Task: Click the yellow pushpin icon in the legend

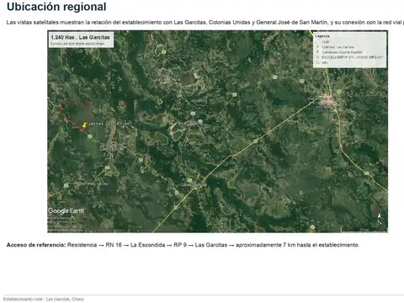Action: pyautogui.click(x=318, y=47)
